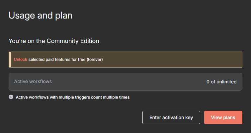Click the Unlock link in the banner
Image resolution: width=251 pixels, height=133 pixels.
click(20, 60)
